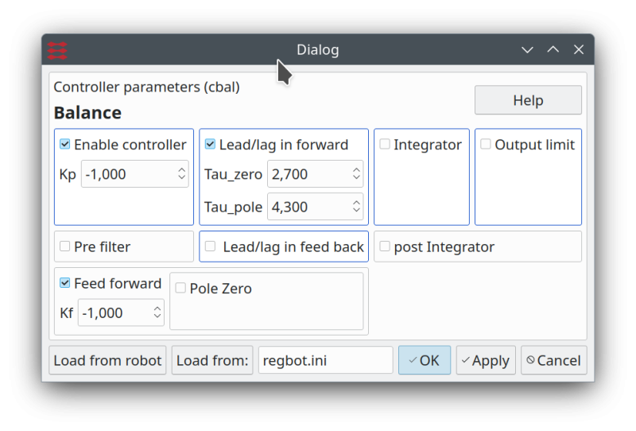This screenshot has height=431, width=636.
Task: Click the minimize chevron in title bar
Action: coord(527,50)
